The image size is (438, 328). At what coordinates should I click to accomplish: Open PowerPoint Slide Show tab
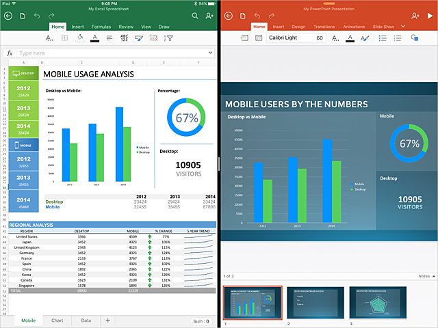[x=383, y=27]
